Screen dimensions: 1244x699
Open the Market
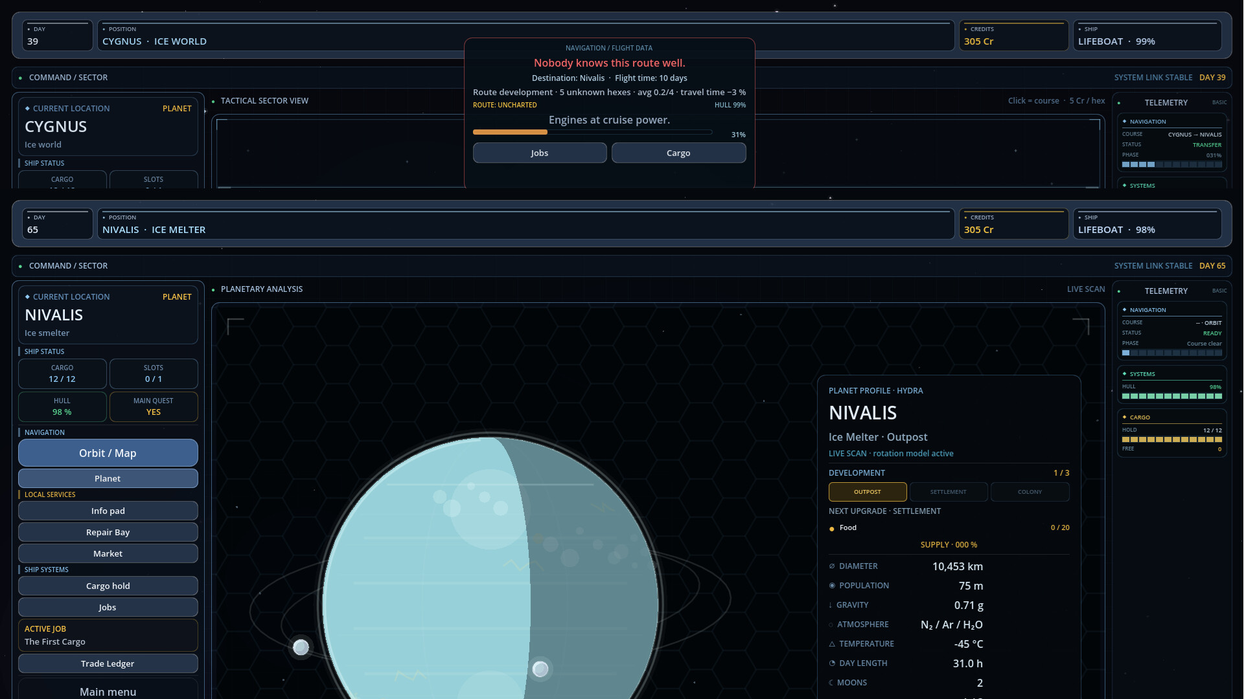tap(108, 553)
